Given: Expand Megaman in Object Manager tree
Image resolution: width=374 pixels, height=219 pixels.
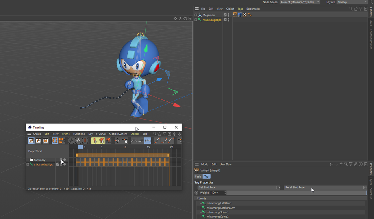Looking at the screenshot, I should pyautogui.click(x=196, y=15).
